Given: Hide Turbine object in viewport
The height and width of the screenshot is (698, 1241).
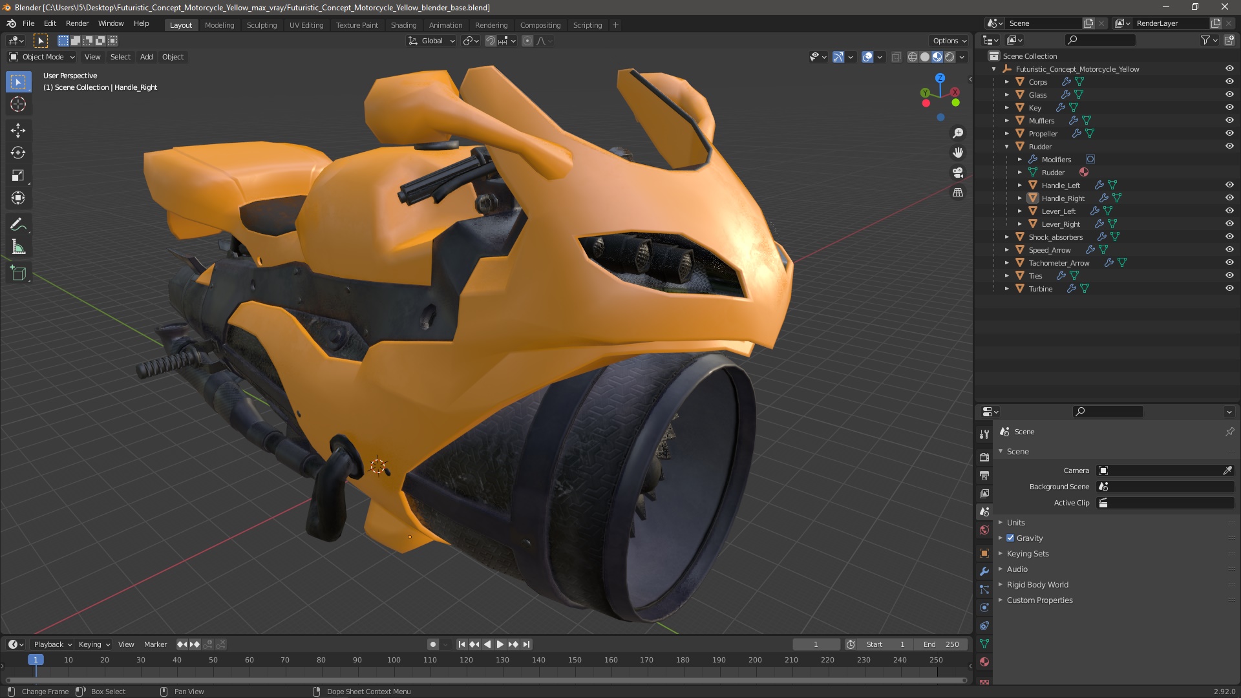Looking at the screenshot, I should [1229, 288].
